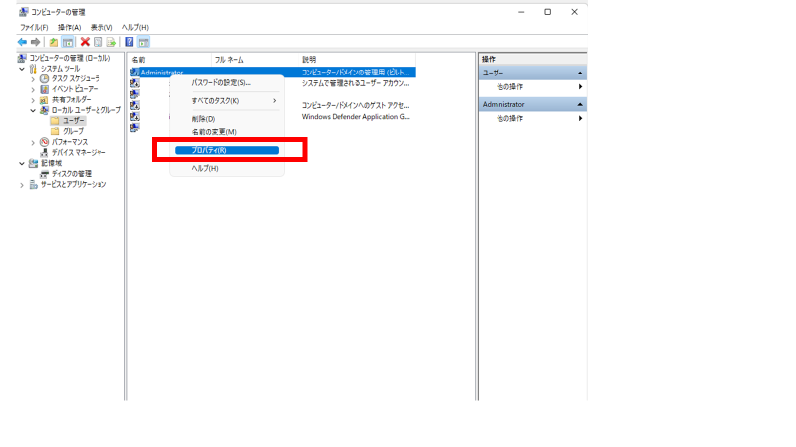Click the コンピューターの管理 title bar app icon
The height and width of the screenshot is (447, 796).
[23, 12]
